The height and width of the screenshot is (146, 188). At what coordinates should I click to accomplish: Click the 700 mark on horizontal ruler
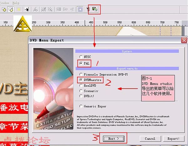(162, 22)
